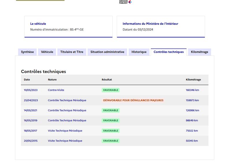Go to the Historique tab

click(139, 52)
